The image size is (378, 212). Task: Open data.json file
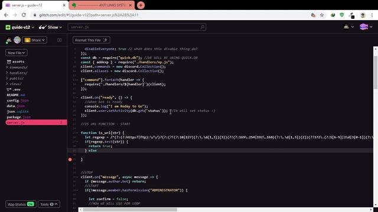tap(16, 106)
